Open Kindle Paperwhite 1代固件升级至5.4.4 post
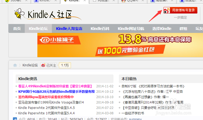 point(47,113)
